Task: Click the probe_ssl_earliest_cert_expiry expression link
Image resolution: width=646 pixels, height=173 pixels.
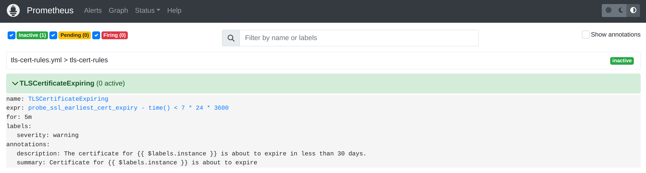Action: (x=82, y=108)
